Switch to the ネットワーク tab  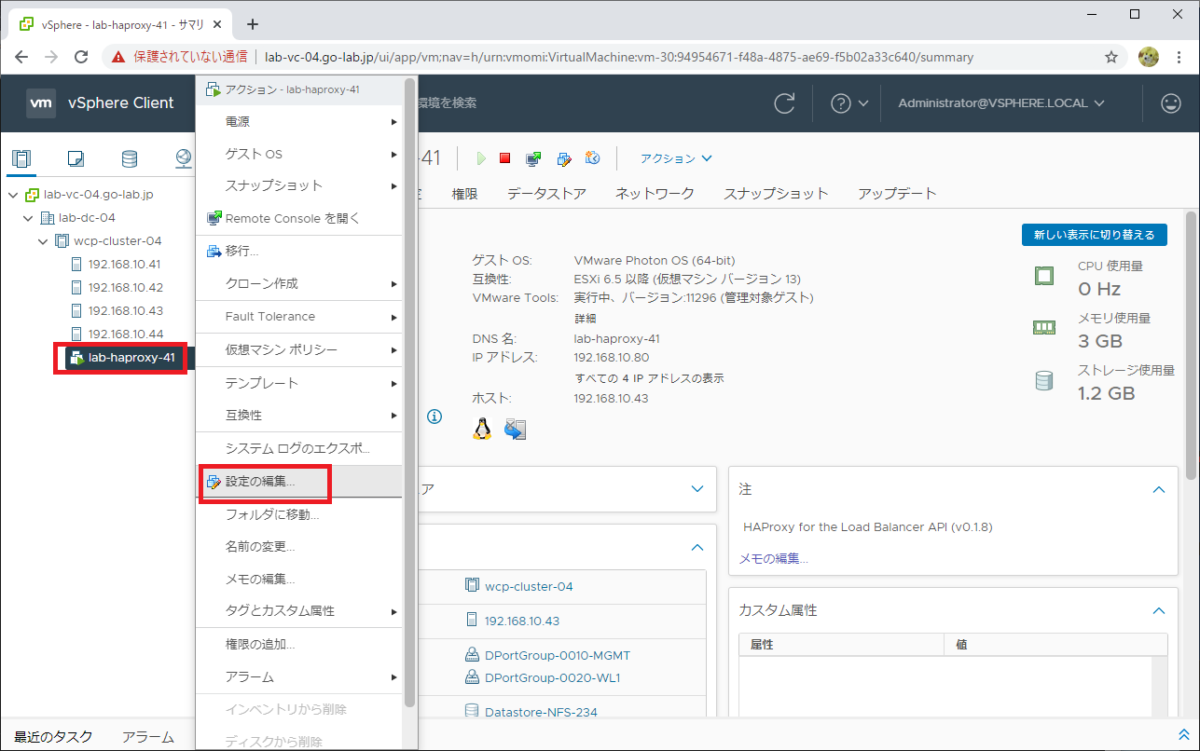click(x=655, y=194)
